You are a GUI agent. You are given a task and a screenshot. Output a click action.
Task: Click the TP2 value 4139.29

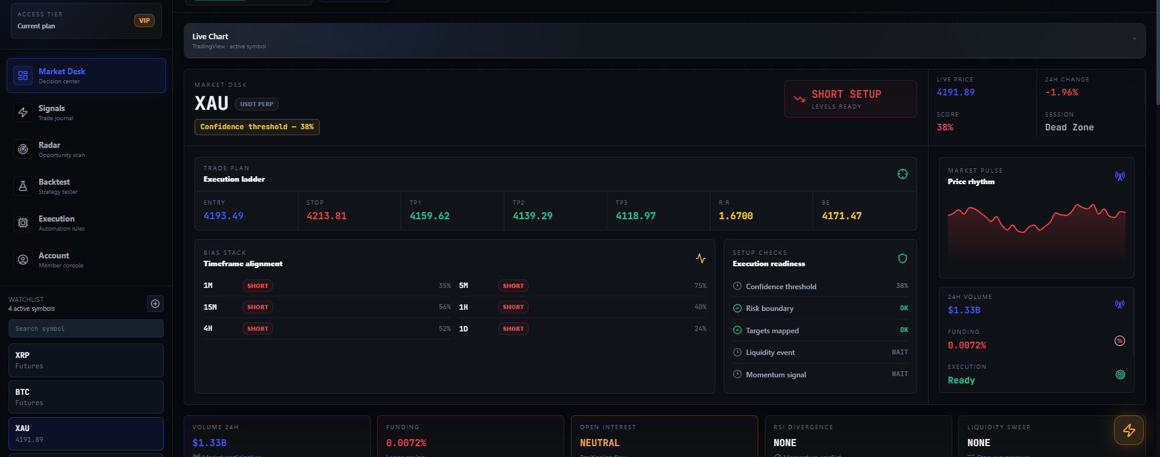click(x=533, y=216)
